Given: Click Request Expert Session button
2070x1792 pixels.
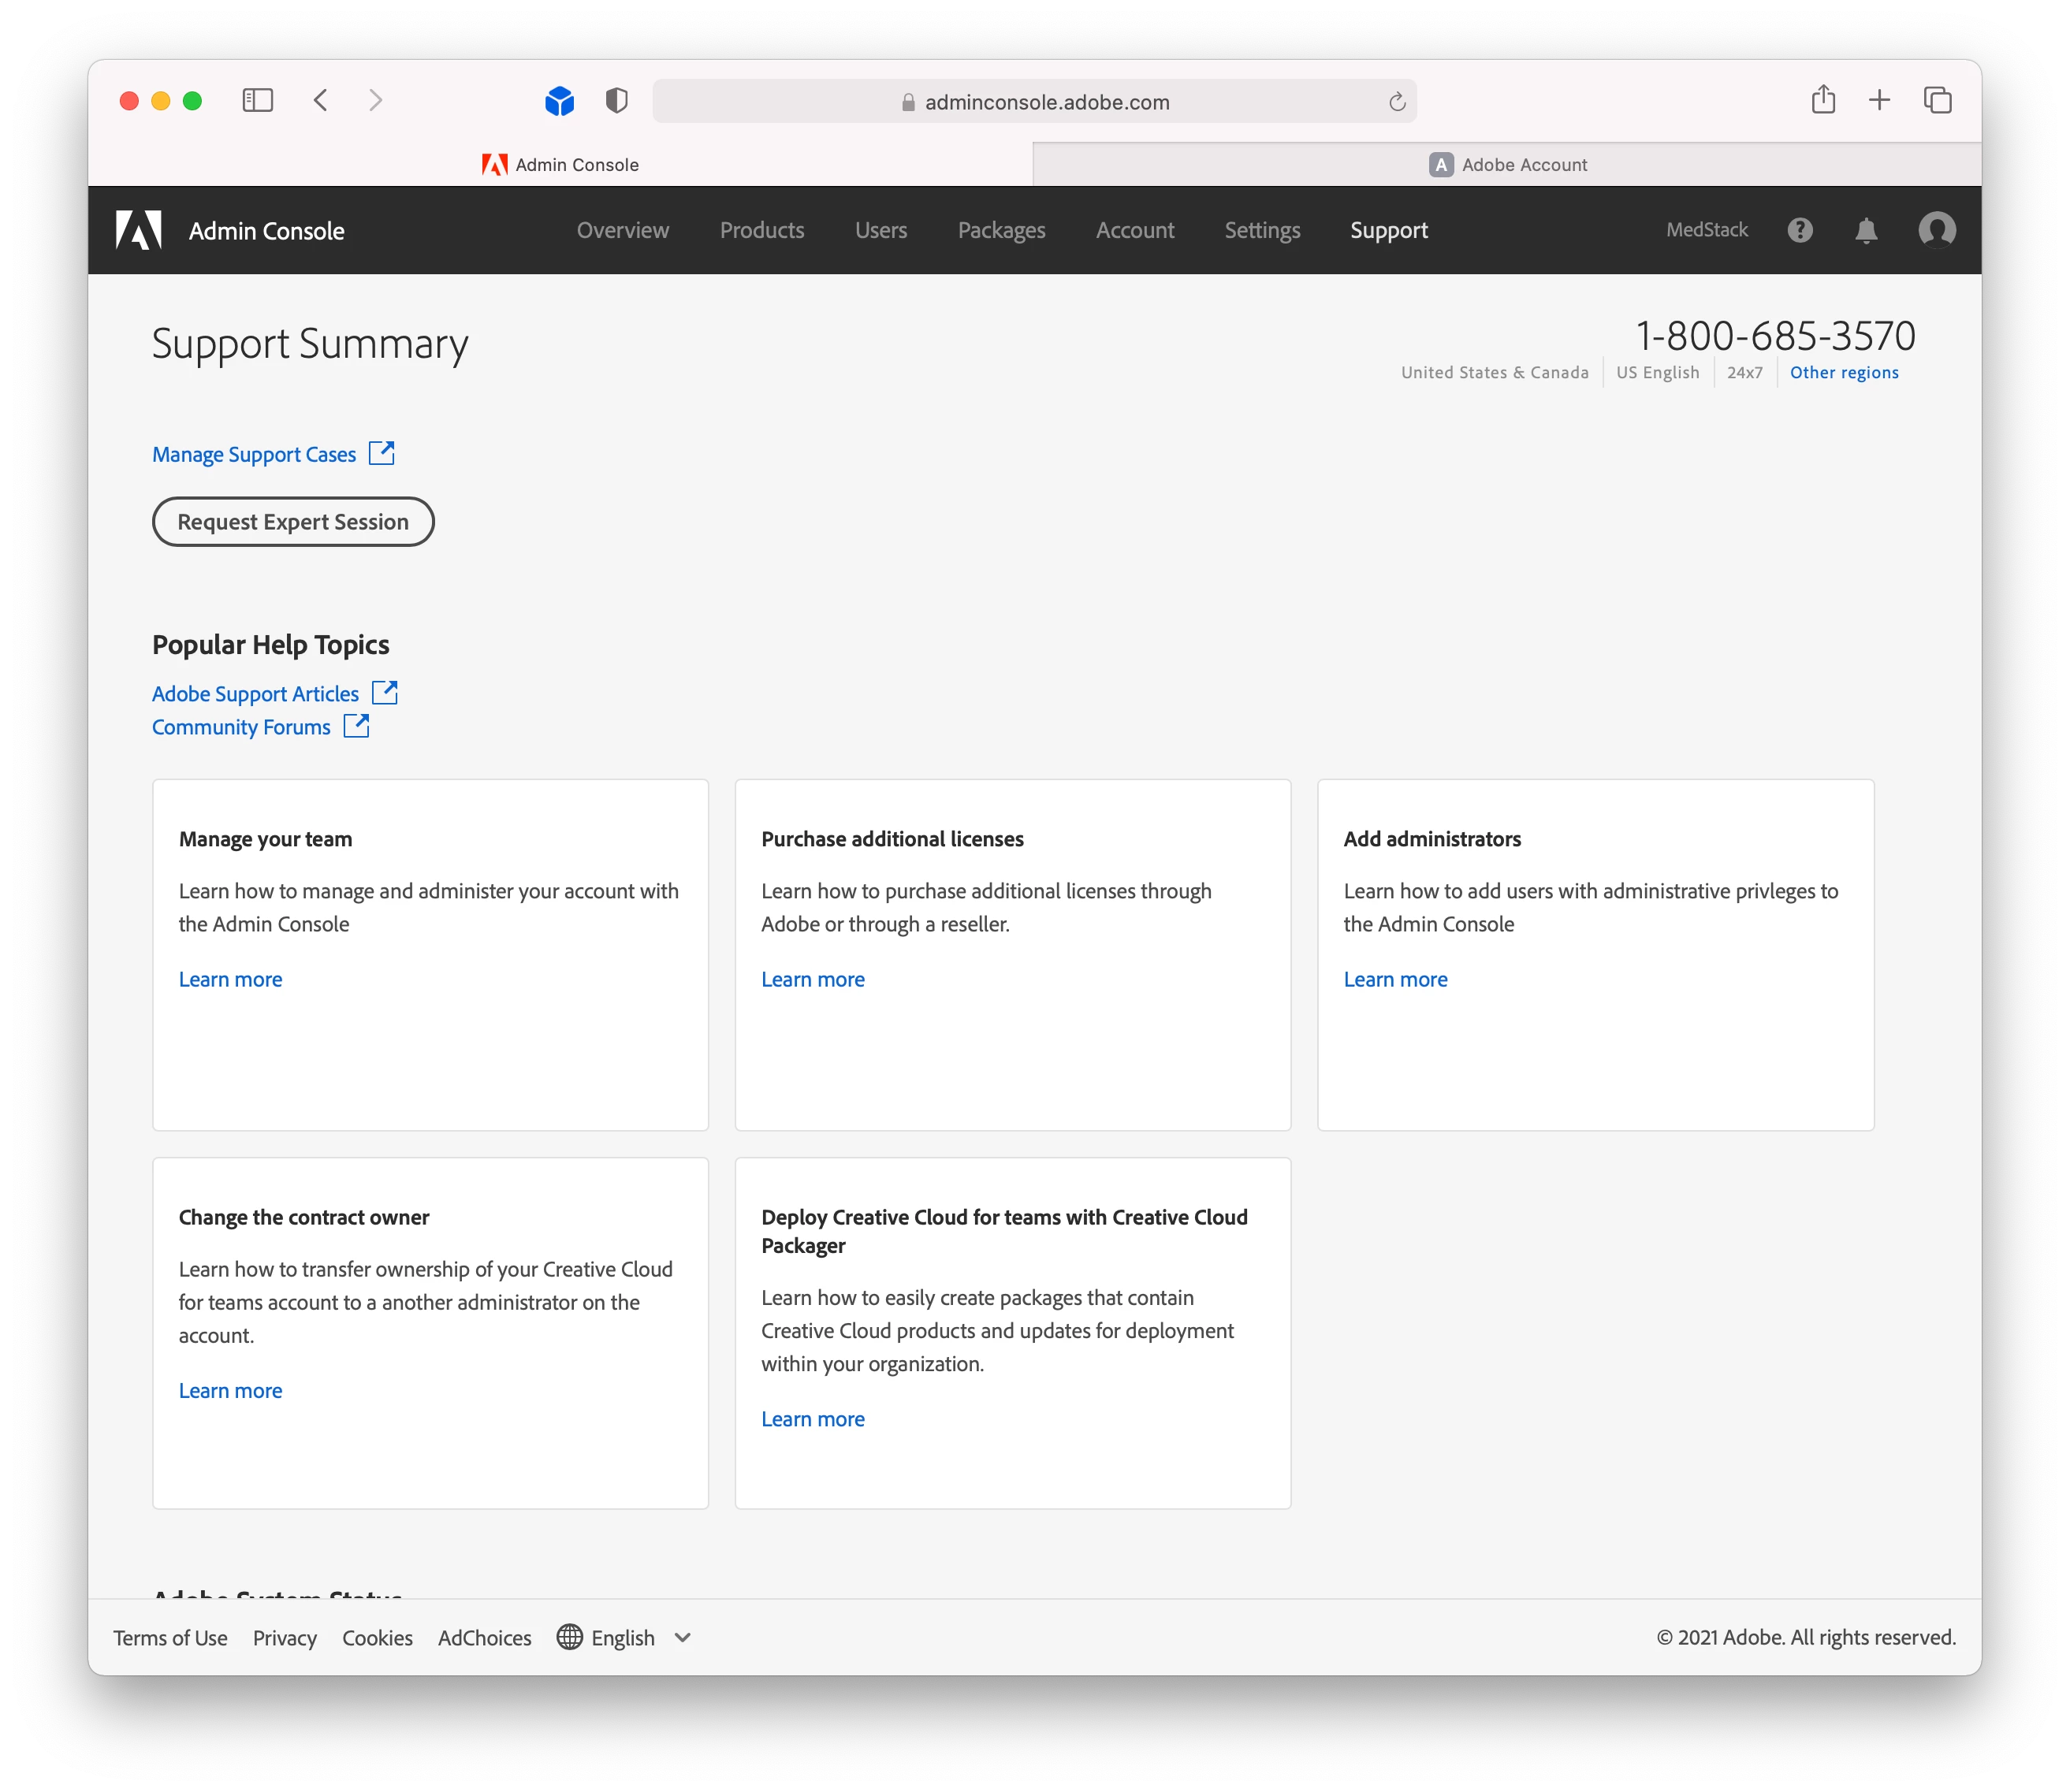Looking at the screenshot, I should pos(293,522).
